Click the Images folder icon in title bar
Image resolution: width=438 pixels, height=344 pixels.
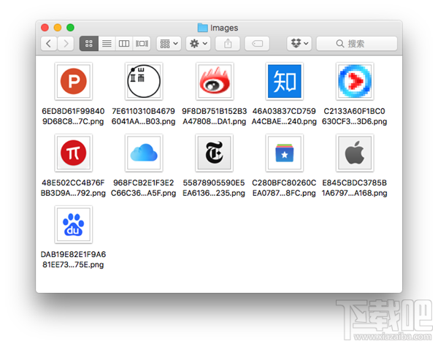[202, 28]
